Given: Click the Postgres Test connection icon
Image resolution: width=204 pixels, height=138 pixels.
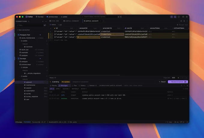Looking at the screenshot, I should [19, 35].
